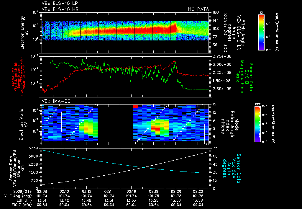This screenshot has height=209, width=302.
Task: Click the red ELS-06 Energy Intensity label
Action: tap(19, 77)
